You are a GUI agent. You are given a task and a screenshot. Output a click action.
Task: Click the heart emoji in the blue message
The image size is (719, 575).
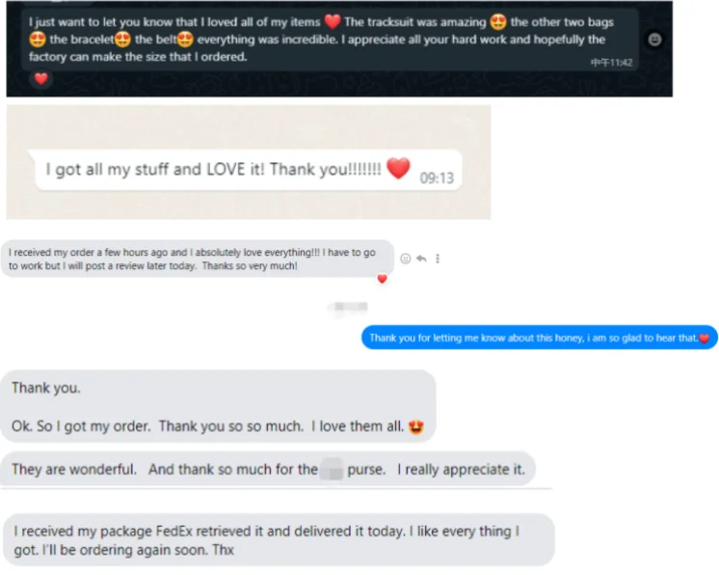704,338
